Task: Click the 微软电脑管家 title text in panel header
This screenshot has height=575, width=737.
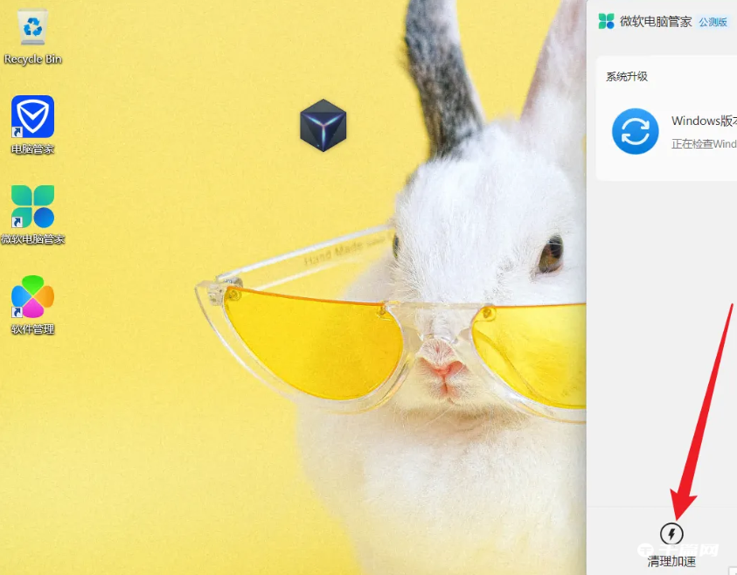Action: click(x=656, y=22)
